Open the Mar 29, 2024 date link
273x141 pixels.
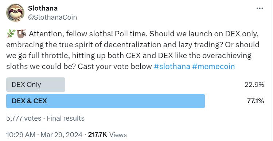click(62, 135)
